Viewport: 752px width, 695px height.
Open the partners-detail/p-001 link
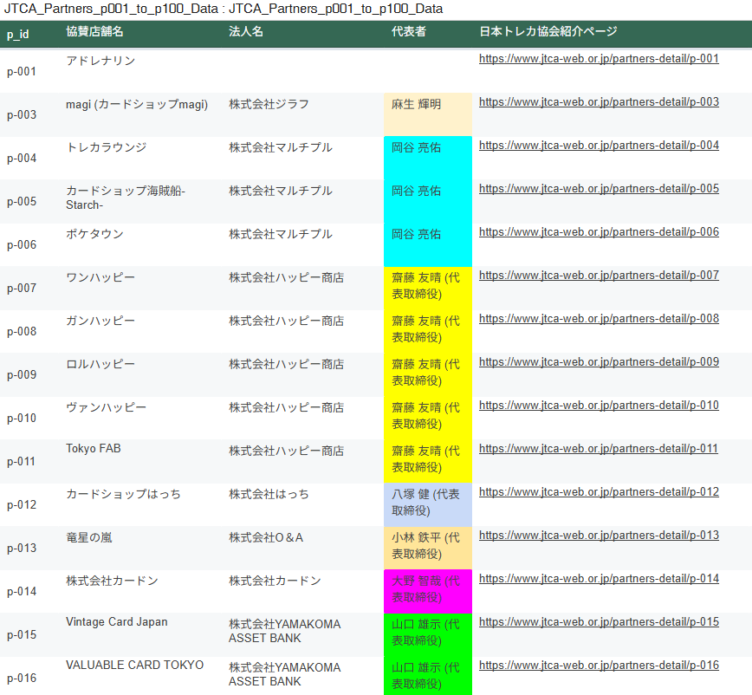[x=599, y=59]
